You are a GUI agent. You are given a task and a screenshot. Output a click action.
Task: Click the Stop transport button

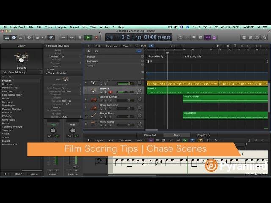click(80, 38)
